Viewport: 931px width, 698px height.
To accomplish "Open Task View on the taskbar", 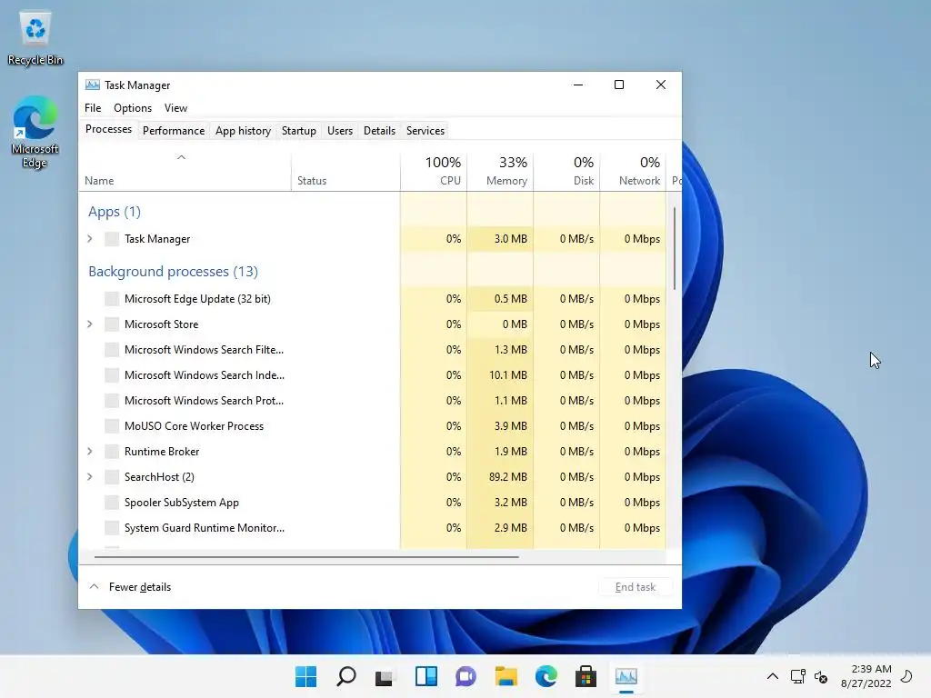I will click(385, 676).
